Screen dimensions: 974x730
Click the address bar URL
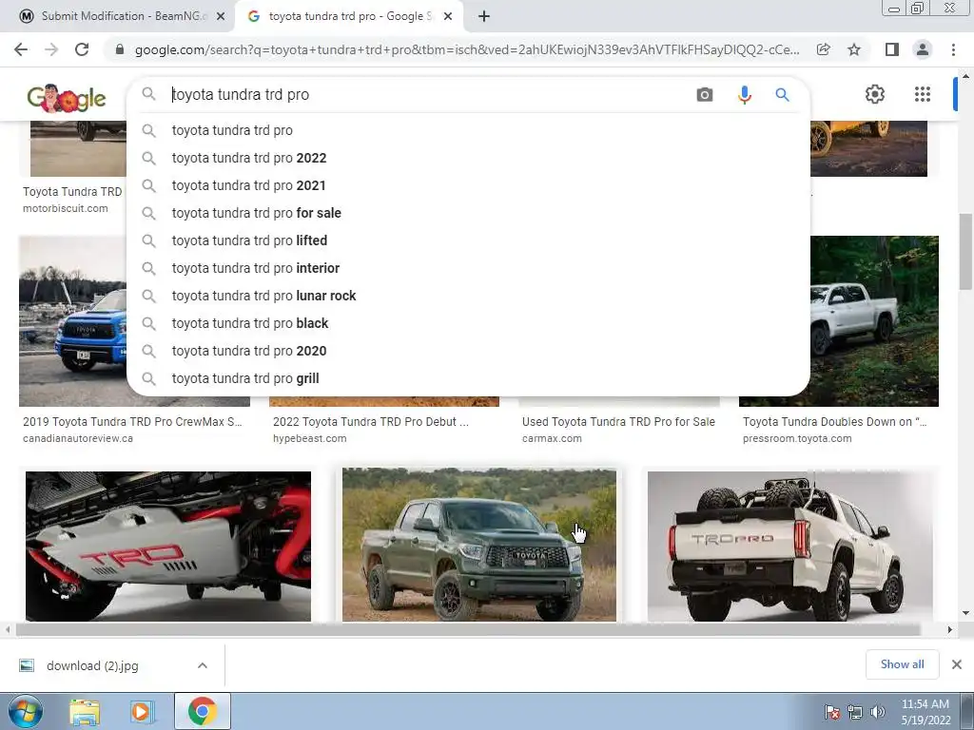pyautogui.click(x=466, y=49)
